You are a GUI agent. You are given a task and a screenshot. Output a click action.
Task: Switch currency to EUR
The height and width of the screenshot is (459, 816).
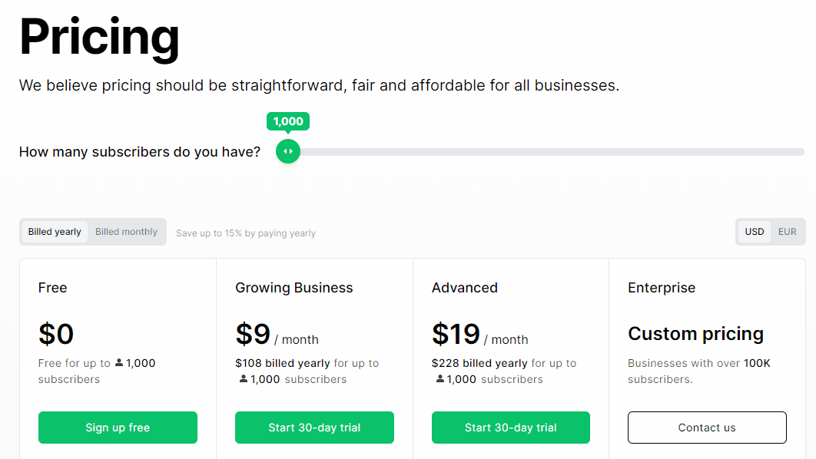pyautogui.click(x=787, y=232)
